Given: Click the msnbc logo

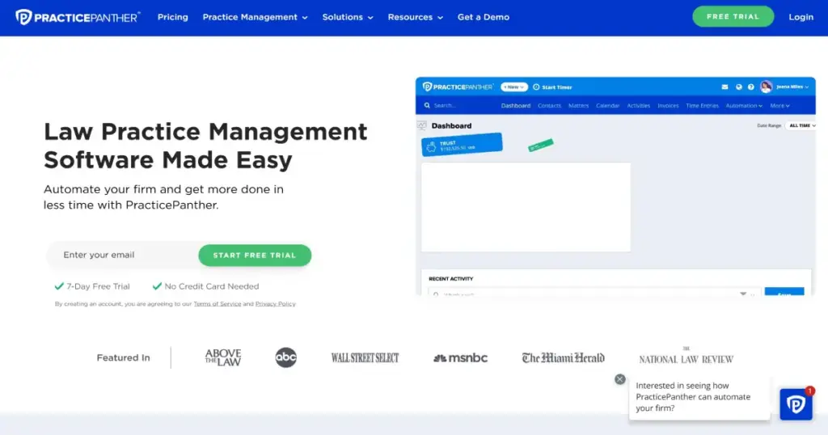Looking at the screenshot, I should coord(460,358).
